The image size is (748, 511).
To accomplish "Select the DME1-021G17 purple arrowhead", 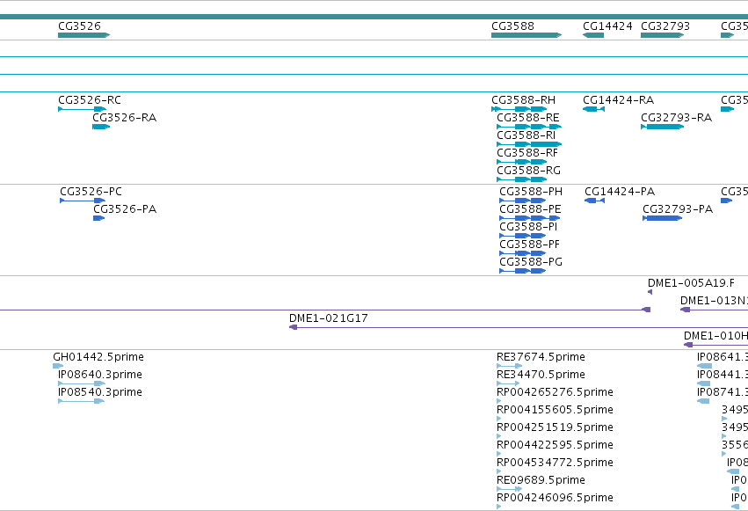I will 294,327.
